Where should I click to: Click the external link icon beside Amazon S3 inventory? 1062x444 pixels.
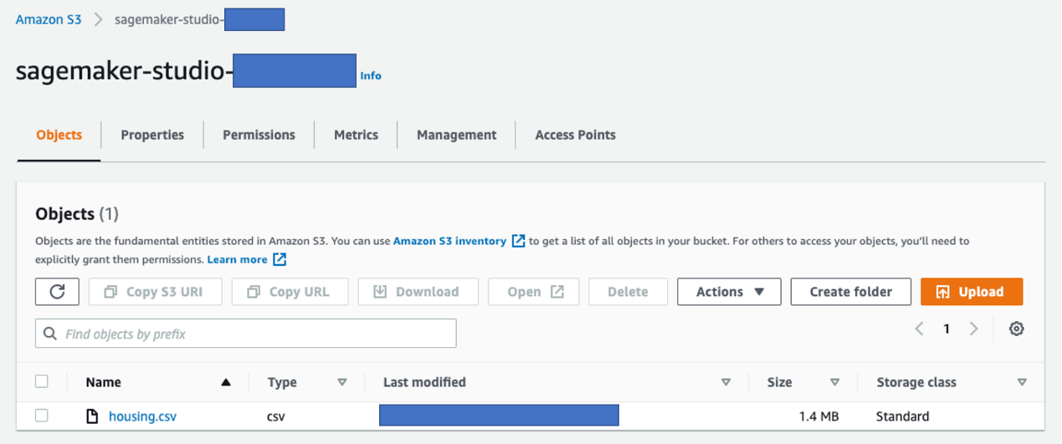tap(518, 241)
